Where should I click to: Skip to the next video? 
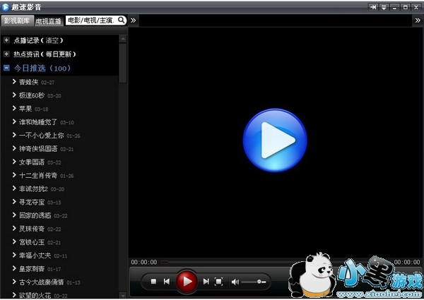click(x=206, y=282)
